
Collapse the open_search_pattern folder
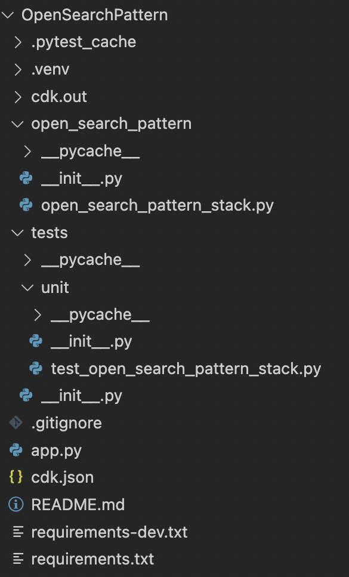click(18, 124)
